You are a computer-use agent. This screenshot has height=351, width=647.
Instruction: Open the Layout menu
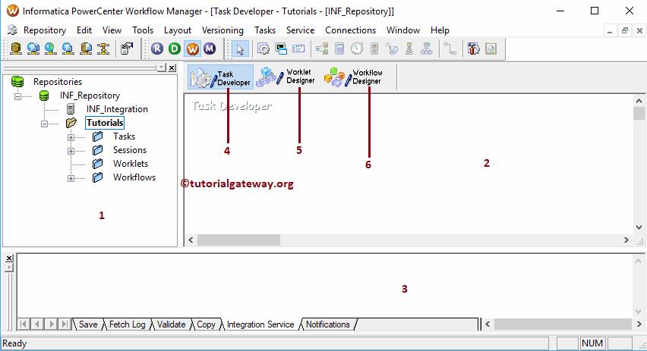[178, 30]
